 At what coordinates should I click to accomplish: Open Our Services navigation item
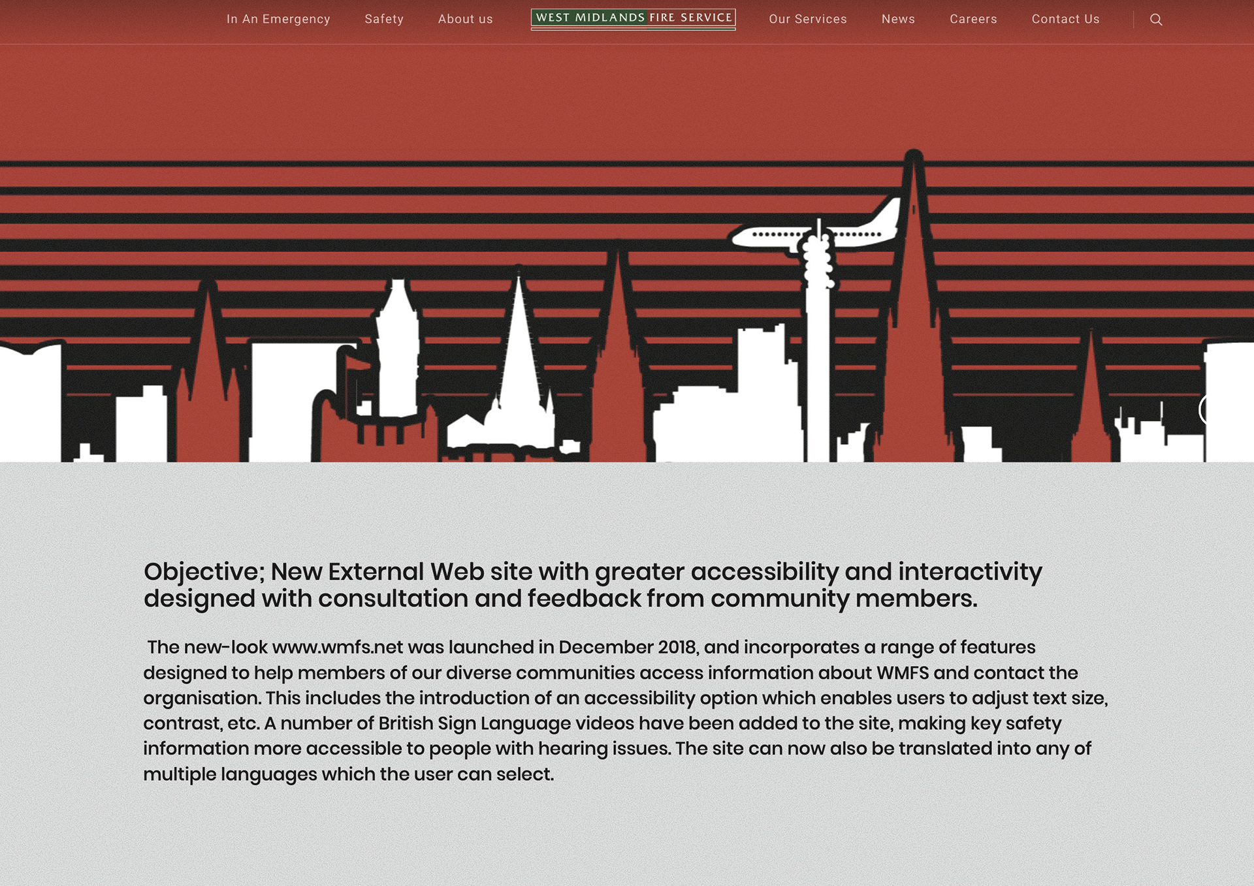pos(807,20)
